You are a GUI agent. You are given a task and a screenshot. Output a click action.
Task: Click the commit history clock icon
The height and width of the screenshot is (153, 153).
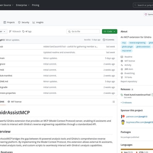[x=104, y=40]
